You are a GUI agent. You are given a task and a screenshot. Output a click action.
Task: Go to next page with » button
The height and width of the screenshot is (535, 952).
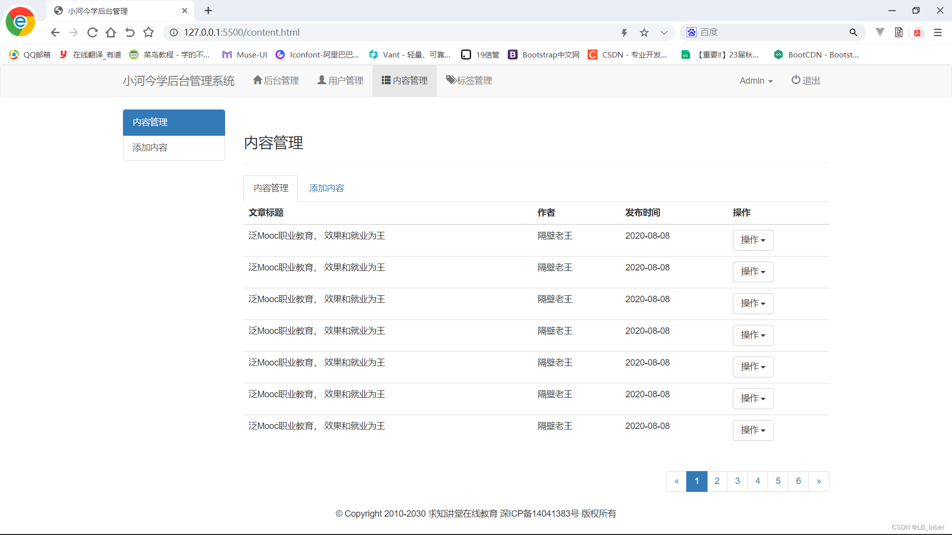pyautogui.click(x=819, y=481)
